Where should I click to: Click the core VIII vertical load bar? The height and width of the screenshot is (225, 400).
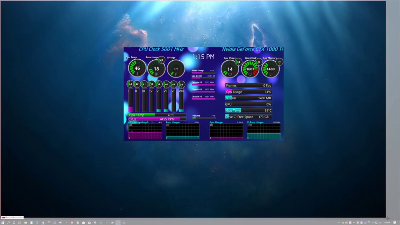tap(181, 100)
